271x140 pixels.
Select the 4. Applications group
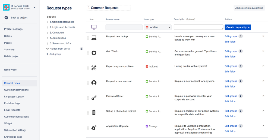tap(58, 38)
